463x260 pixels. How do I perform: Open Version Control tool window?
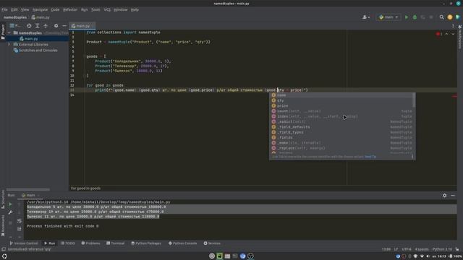pos(24,243)
